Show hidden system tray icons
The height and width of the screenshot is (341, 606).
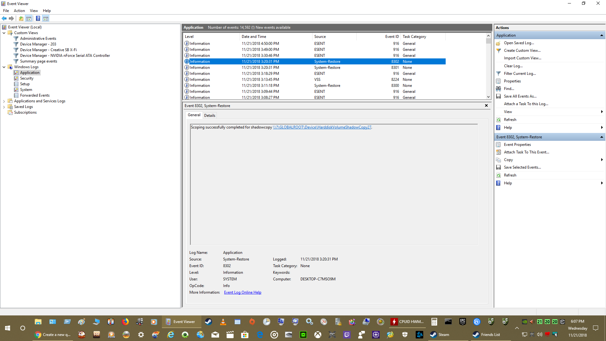(517, 328)
